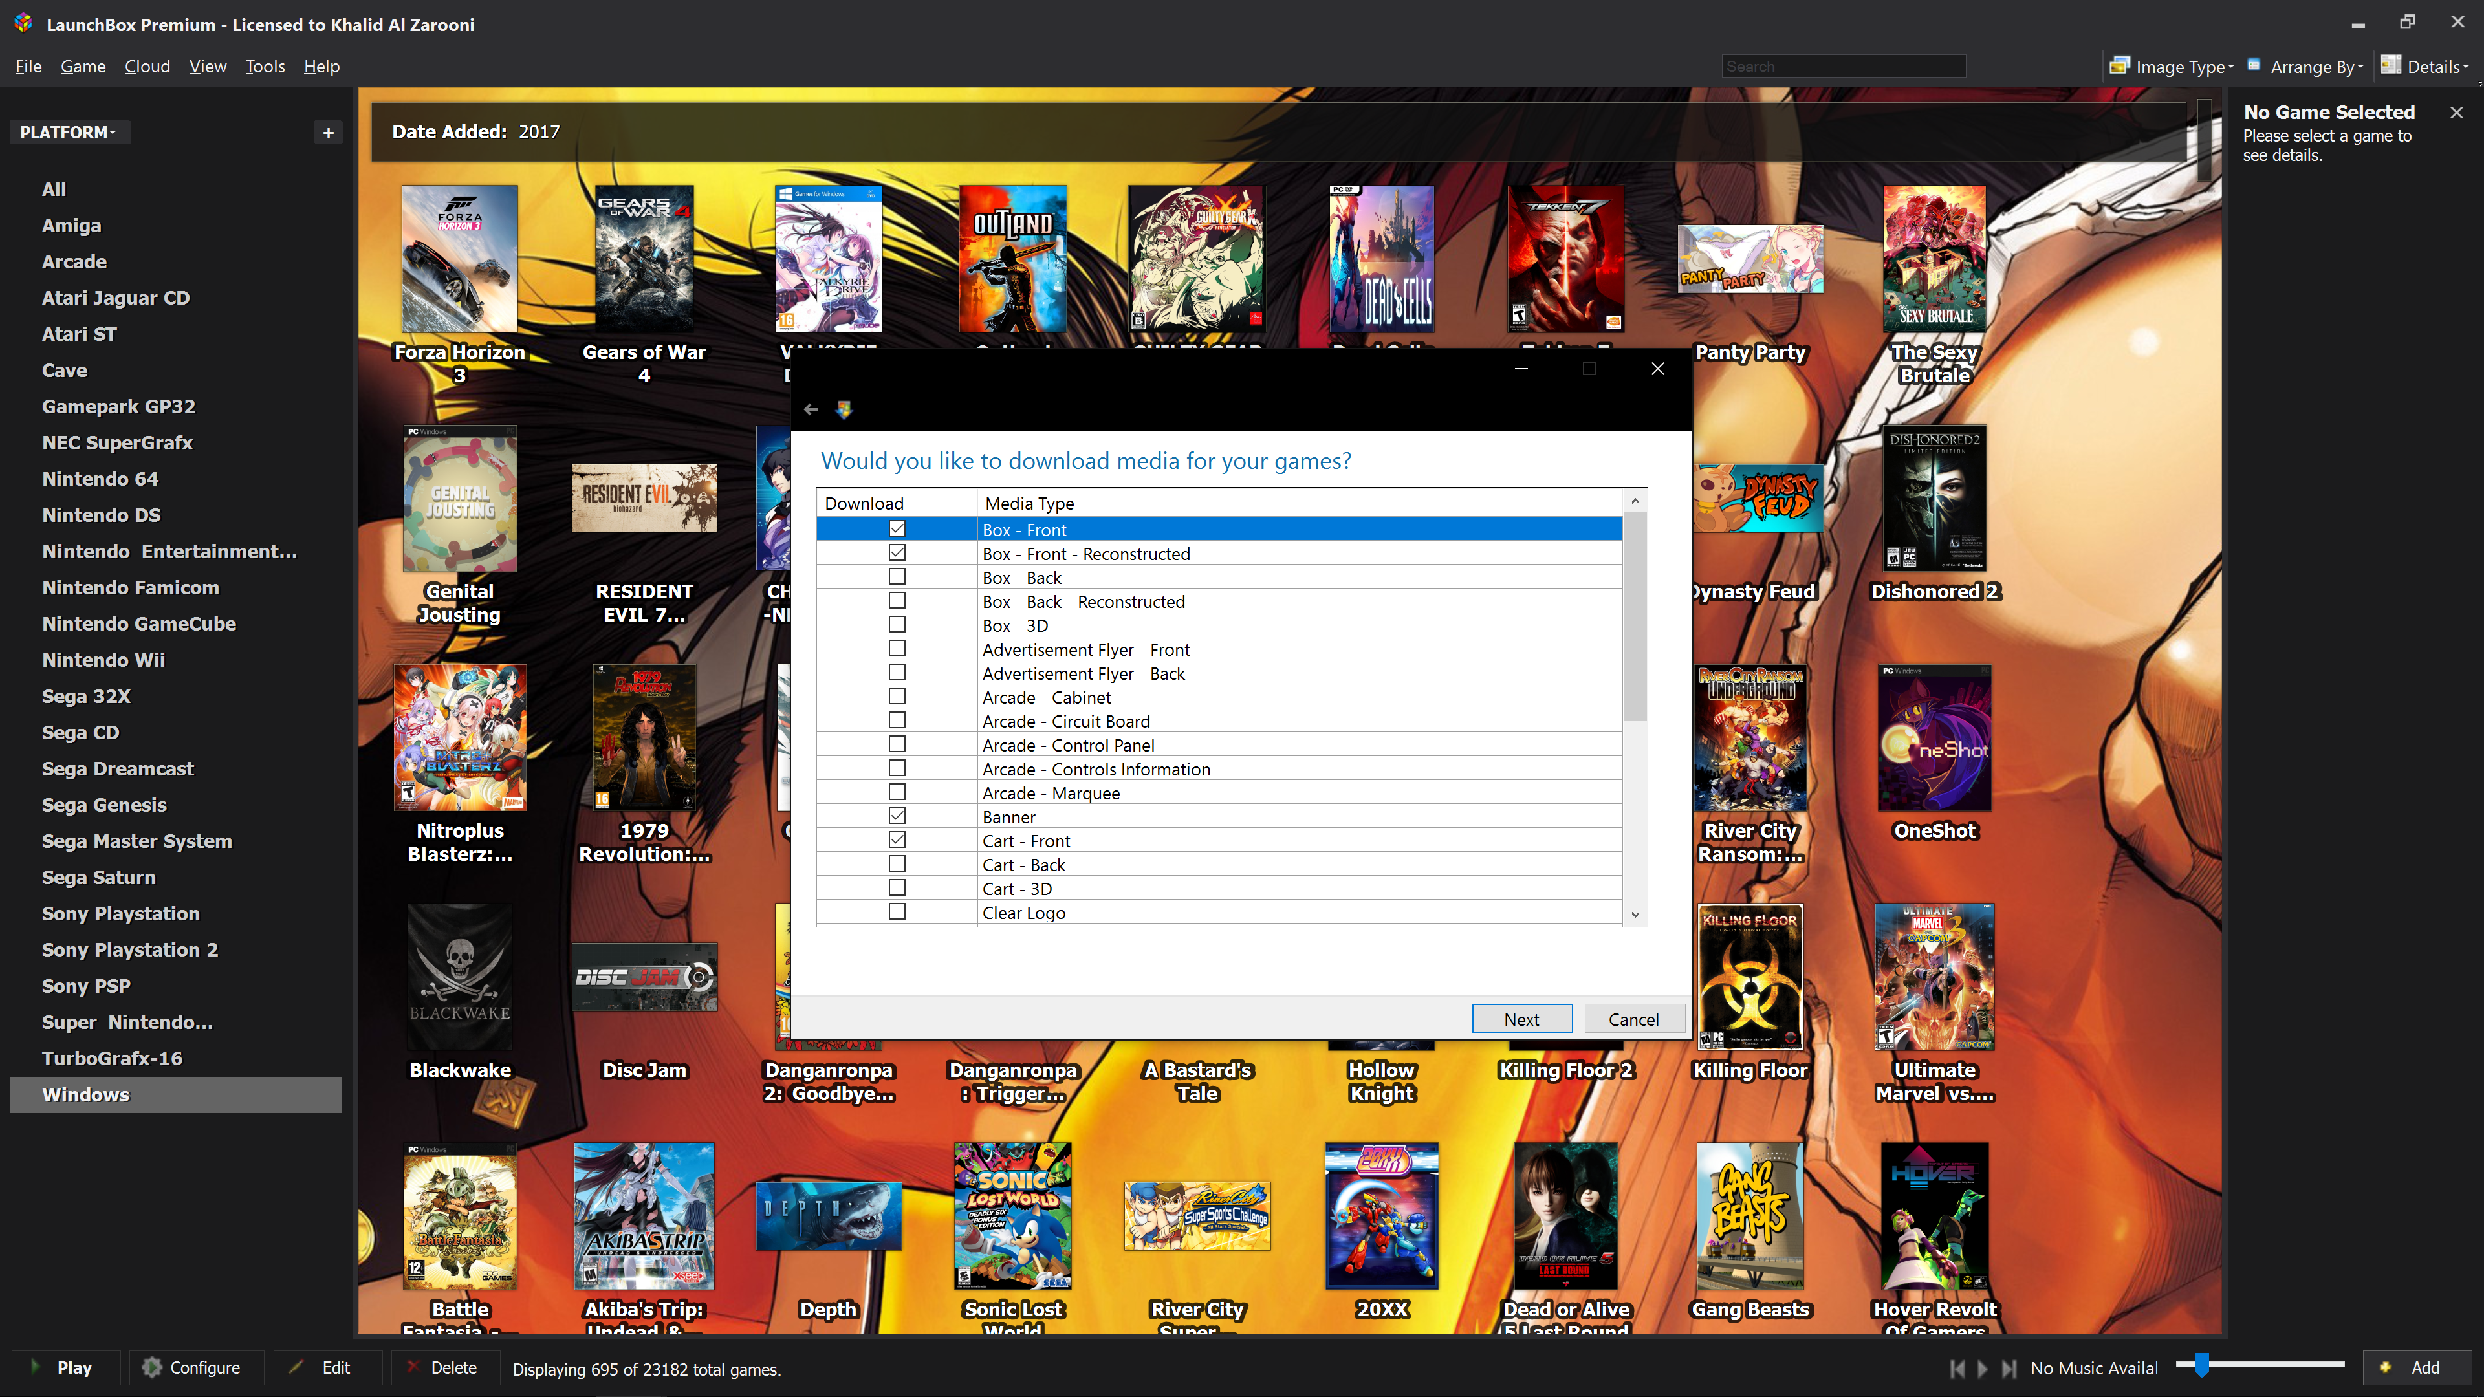Select the Blackwake game thumbnail
2484x1397 pixels.
coord(460,977)
